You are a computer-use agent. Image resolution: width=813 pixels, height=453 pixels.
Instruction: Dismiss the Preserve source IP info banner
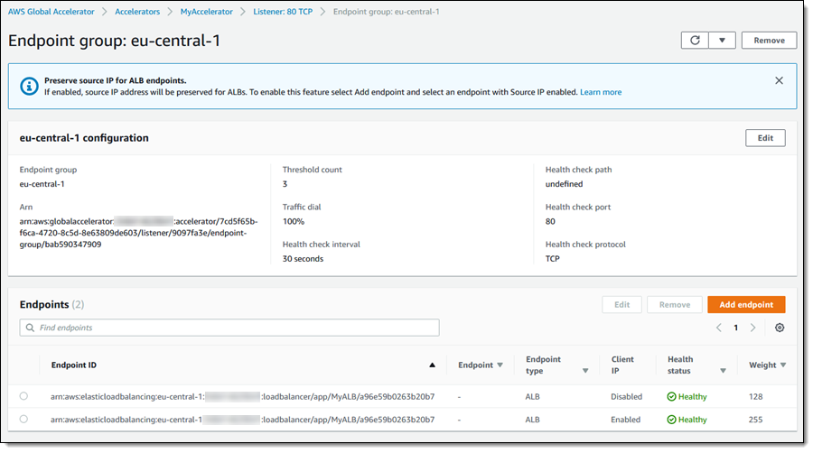[x=779, y=80]
